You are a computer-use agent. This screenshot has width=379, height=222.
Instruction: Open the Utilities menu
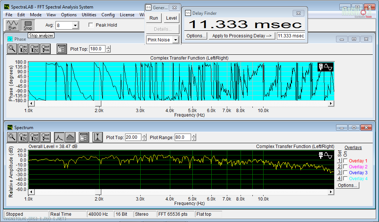pos(89,15)
